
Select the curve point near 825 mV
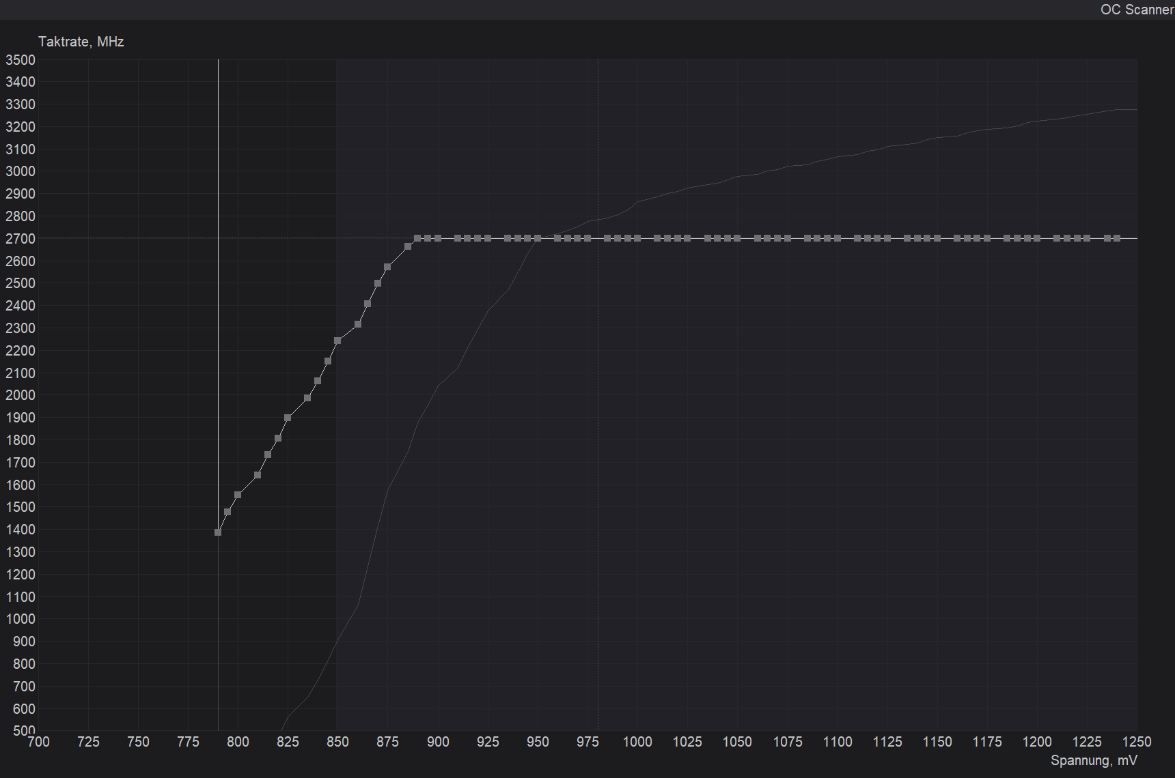click(288, 417)
